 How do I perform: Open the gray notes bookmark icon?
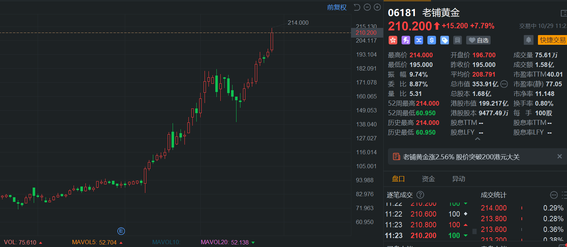[458, 40]
